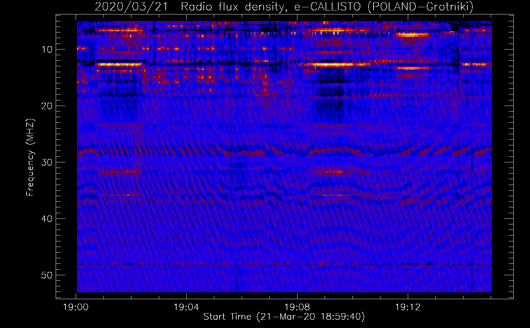Image resolution: width=530 pixels, height=328 pixels.
Task: Click the 19:04 time tick label
Action: click(186, 307)
